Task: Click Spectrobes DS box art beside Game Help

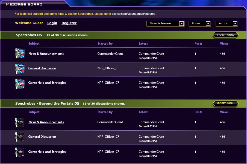Action: [x=20, y=84]
